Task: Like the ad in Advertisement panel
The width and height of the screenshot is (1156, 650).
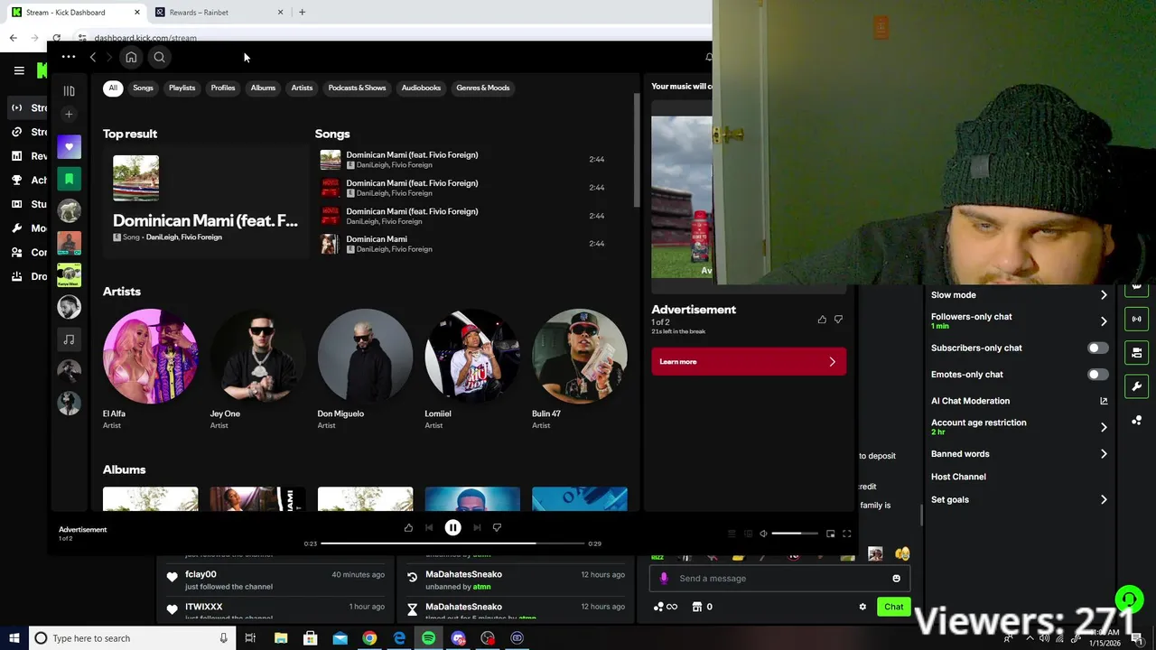Action: coord(822,319)
